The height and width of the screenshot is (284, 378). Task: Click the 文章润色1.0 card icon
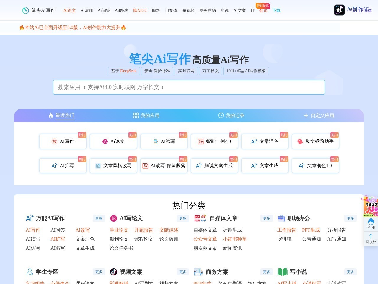point(302,166)
